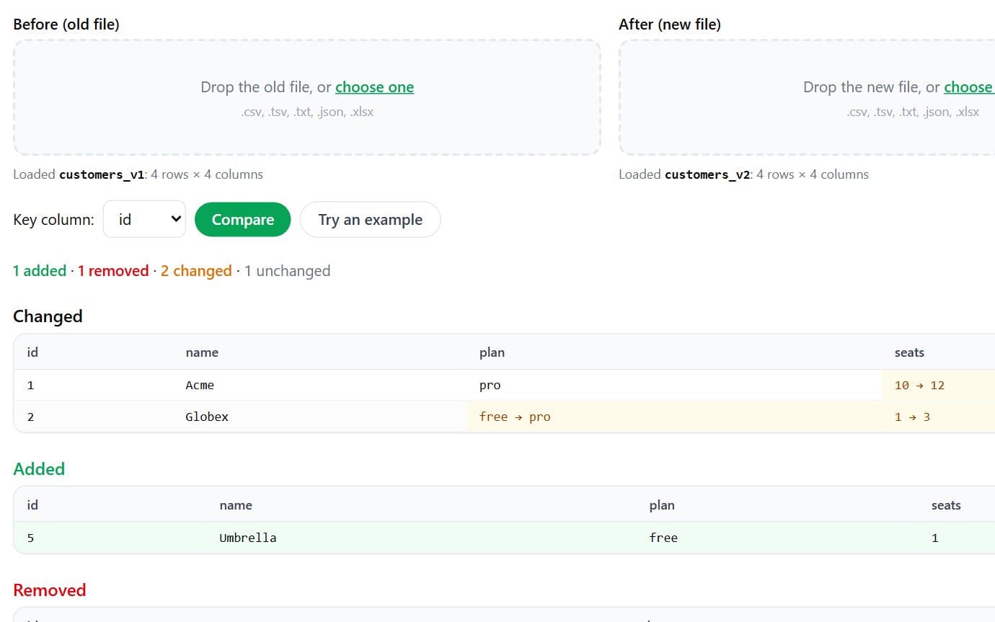Click the "choose" link for the new file
This screenshot has width=995, height=622.
coord(969,87)
